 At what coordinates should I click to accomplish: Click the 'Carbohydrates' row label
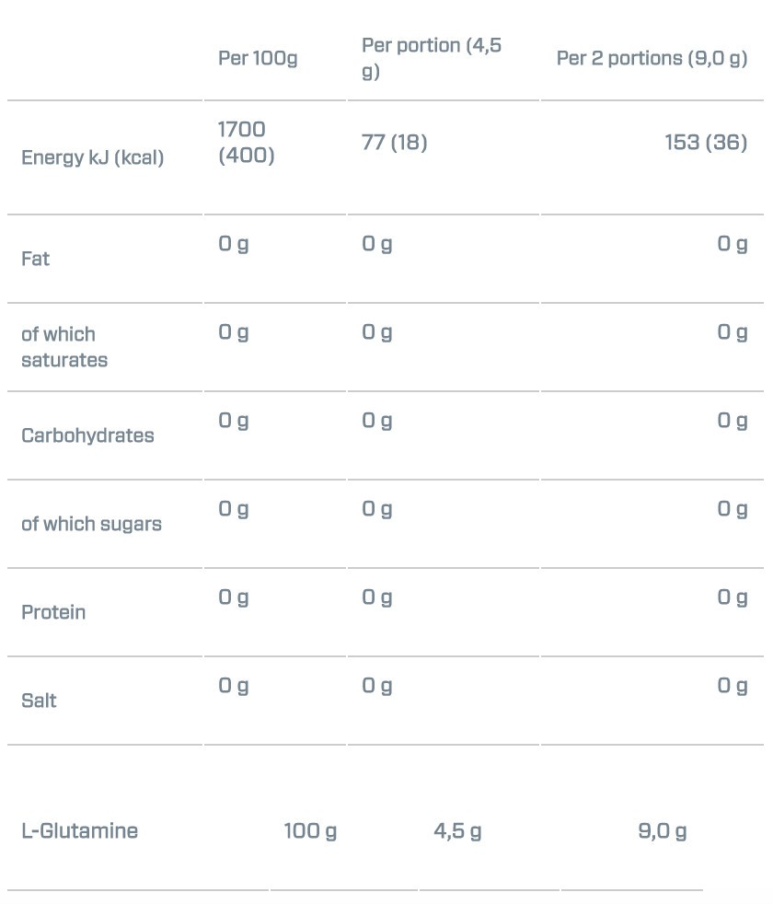coord(87,435)
